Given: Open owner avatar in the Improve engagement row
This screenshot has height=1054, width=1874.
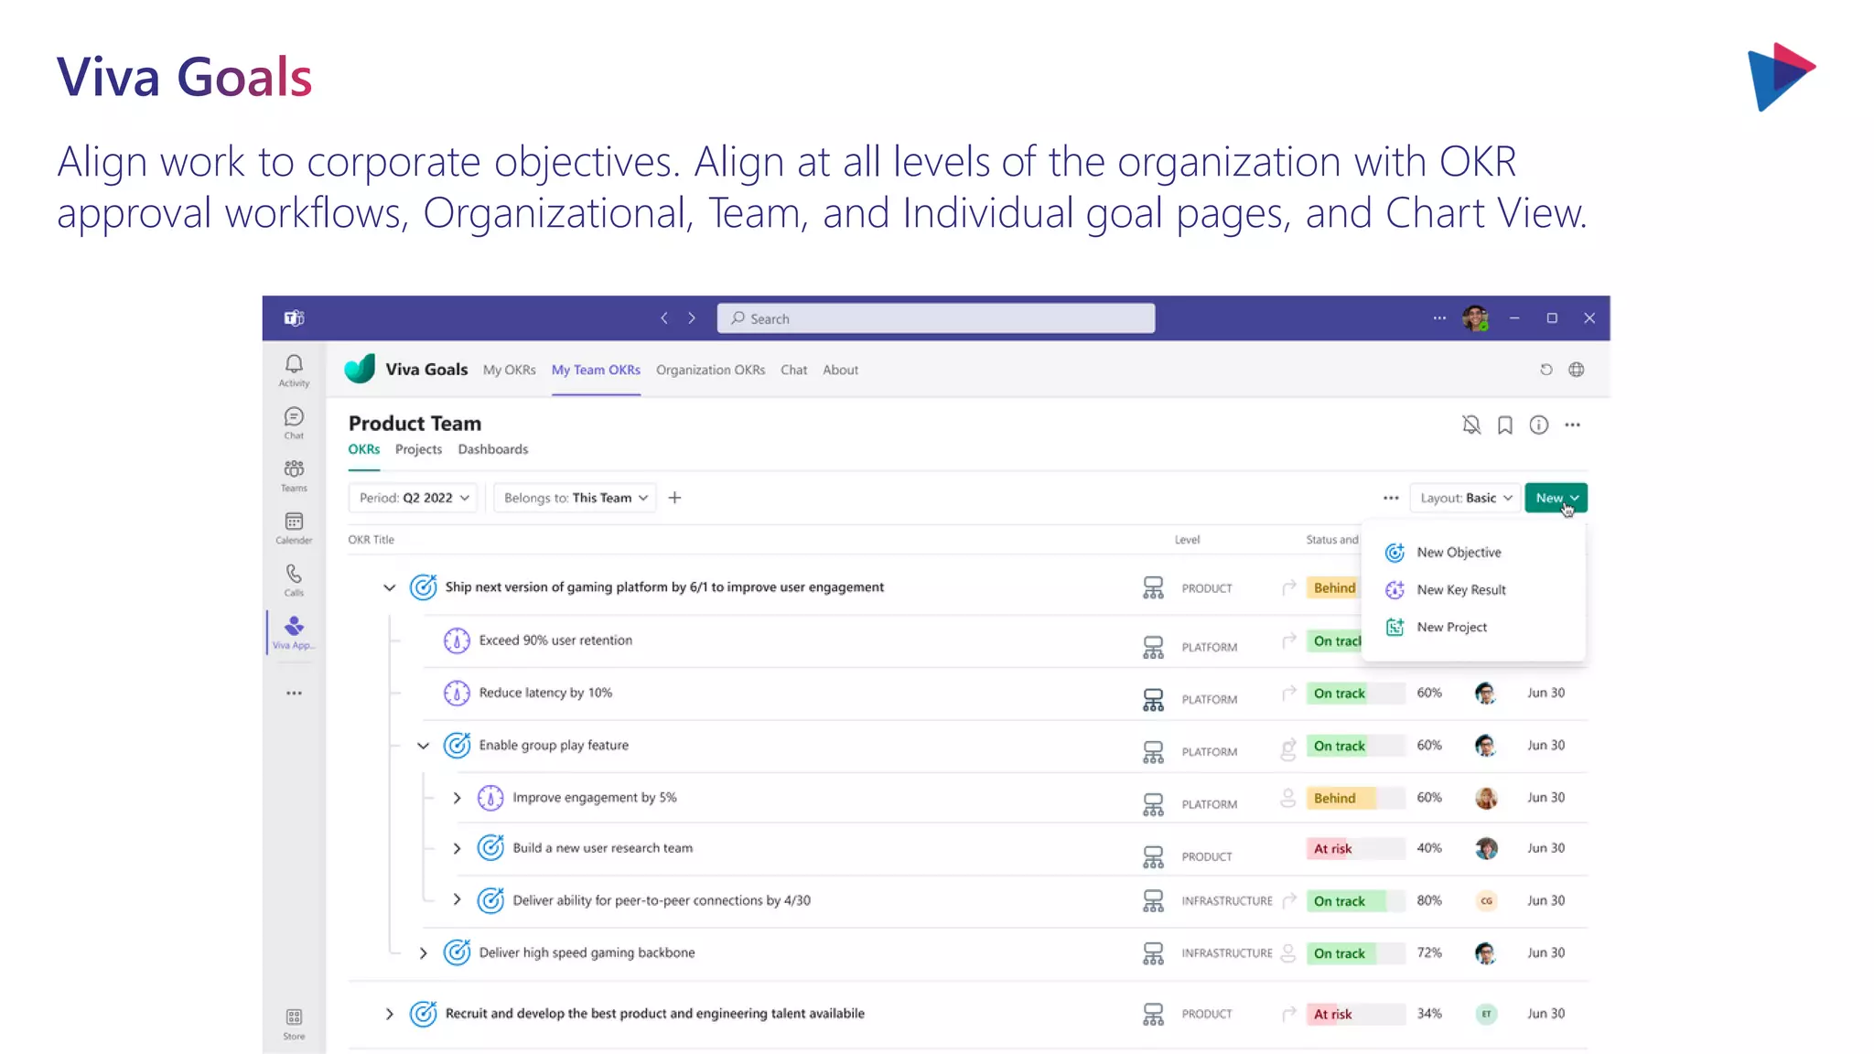Looking at the screenshot, I should pos(1486,798).
